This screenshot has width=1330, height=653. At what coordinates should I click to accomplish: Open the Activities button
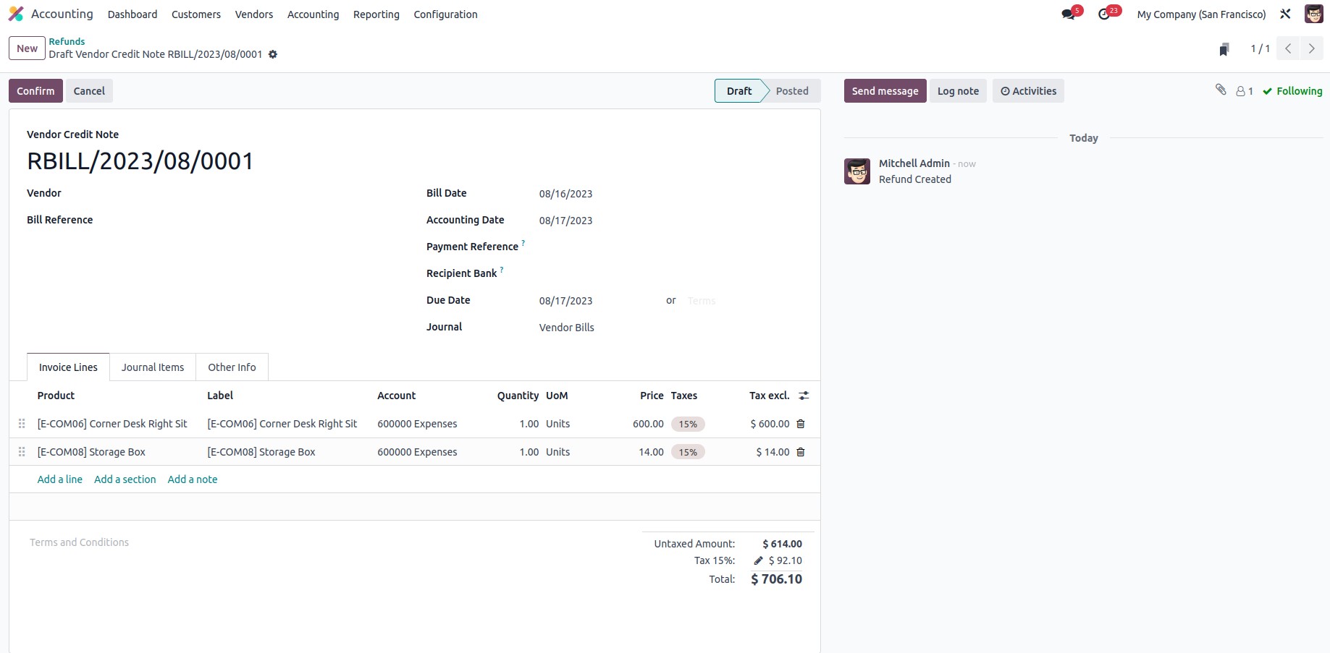click(x=1028, y=91)
